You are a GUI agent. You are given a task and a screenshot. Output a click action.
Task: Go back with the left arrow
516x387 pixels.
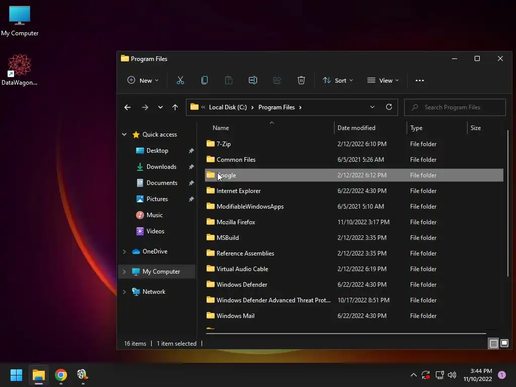pyautogui.click(x=127, y=107)
